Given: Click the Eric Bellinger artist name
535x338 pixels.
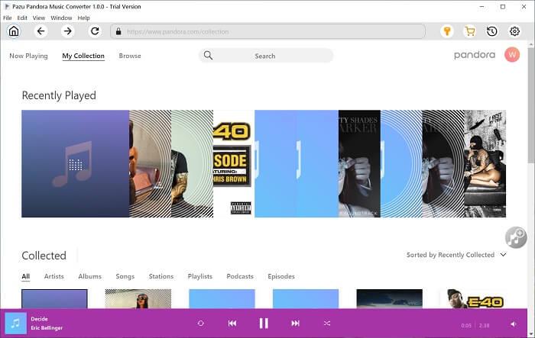Looking at the screenshot, I should point(47,328).
